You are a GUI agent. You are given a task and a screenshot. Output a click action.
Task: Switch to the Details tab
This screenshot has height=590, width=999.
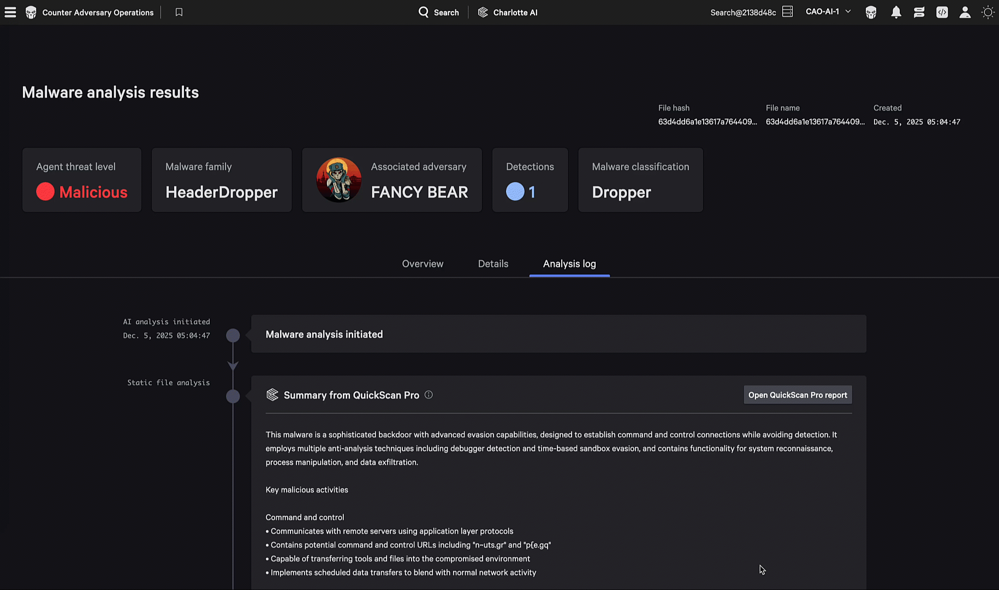click(493, 264)
